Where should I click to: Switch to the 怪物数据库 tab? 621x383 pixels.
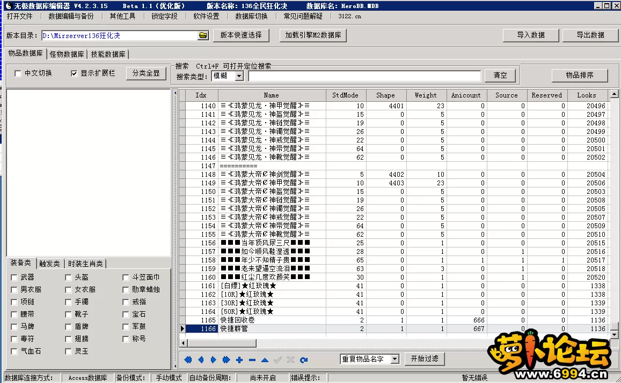click(x=67, y=54)
